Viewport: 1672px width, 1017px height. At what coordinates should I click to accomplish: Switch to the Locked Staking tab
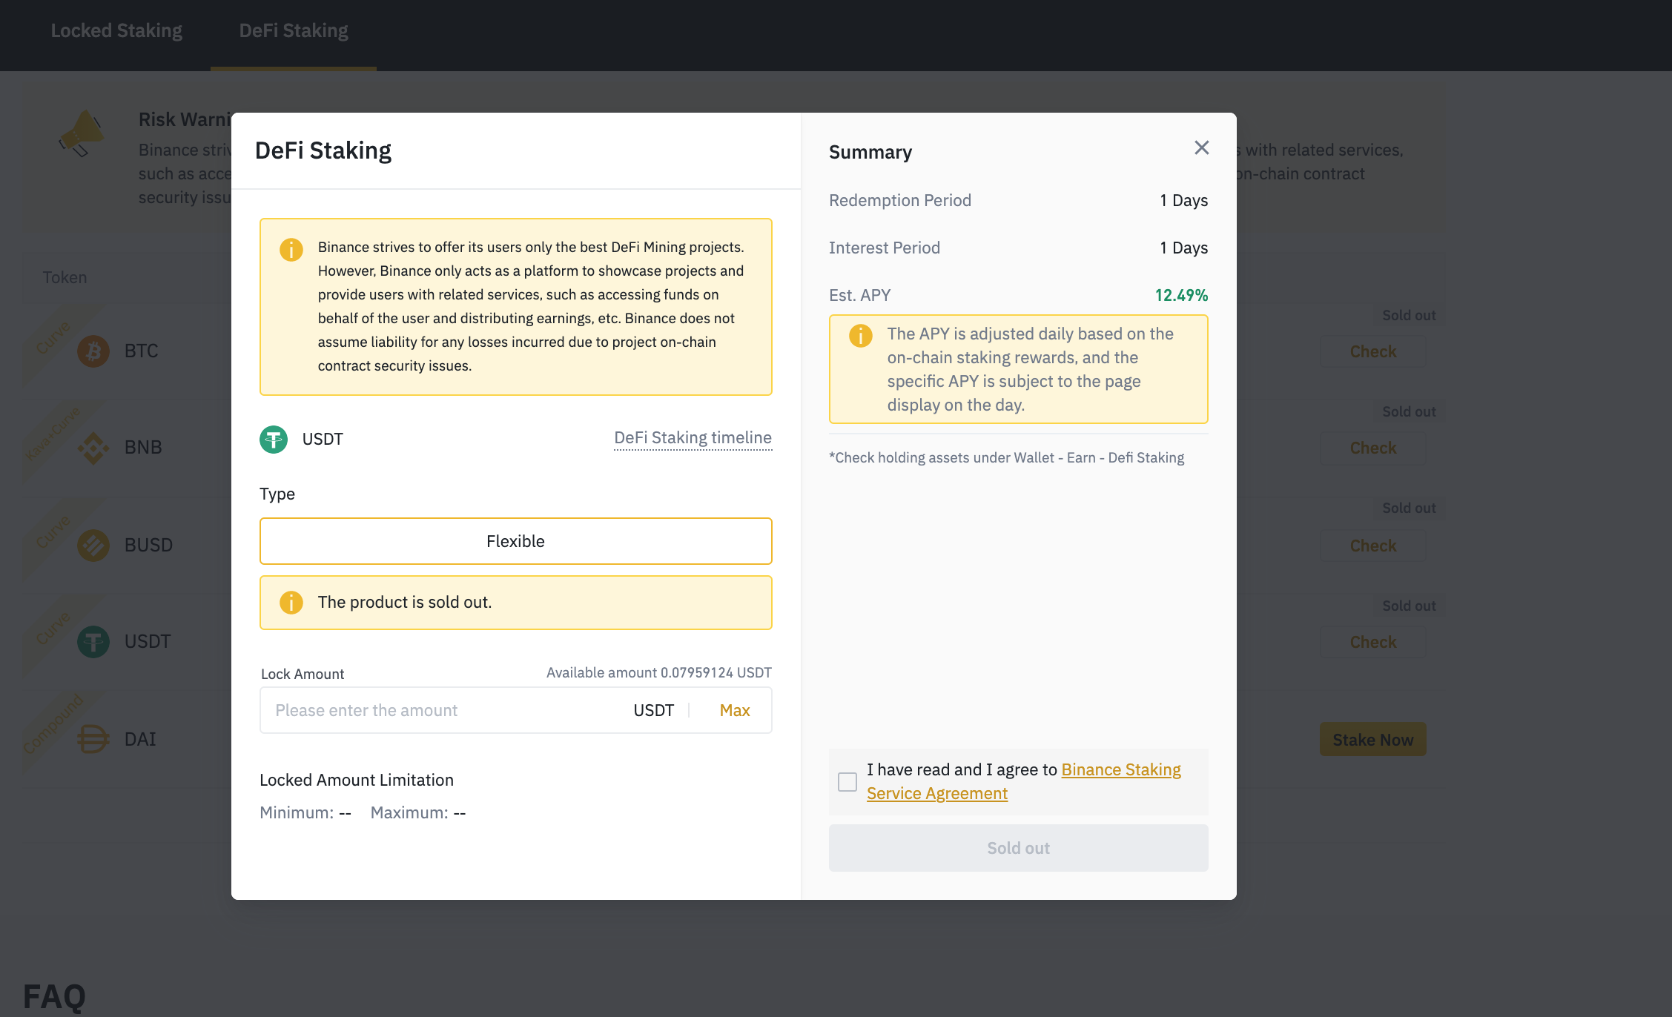click(x=116, y=30)
